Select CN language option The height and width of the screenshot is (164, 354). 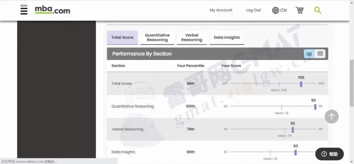coord(283,10)
